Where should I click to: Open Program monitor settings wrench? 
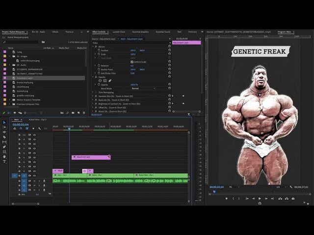pos(291,187)
